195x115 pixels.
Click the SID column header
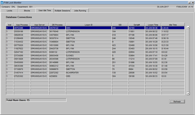(120, 25)
